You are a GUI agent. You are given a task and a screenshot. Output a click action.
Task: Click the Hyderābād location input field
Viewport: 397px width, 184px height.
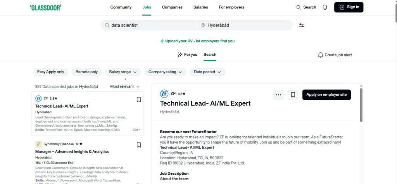[x=245, y=25]
